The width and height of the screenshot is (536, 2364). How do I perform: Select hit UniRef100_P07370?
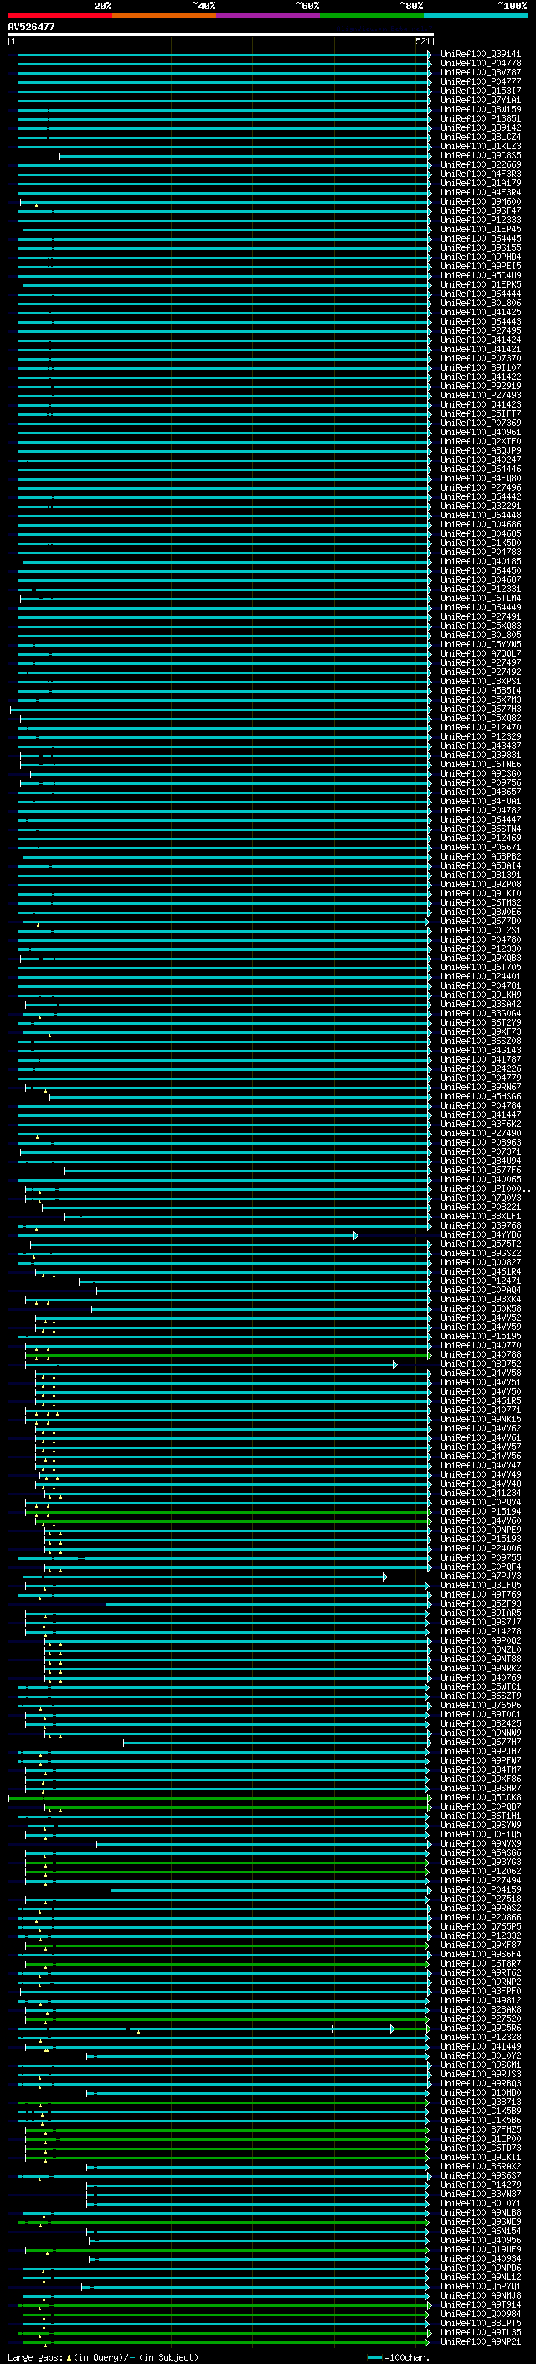point(480,359)
